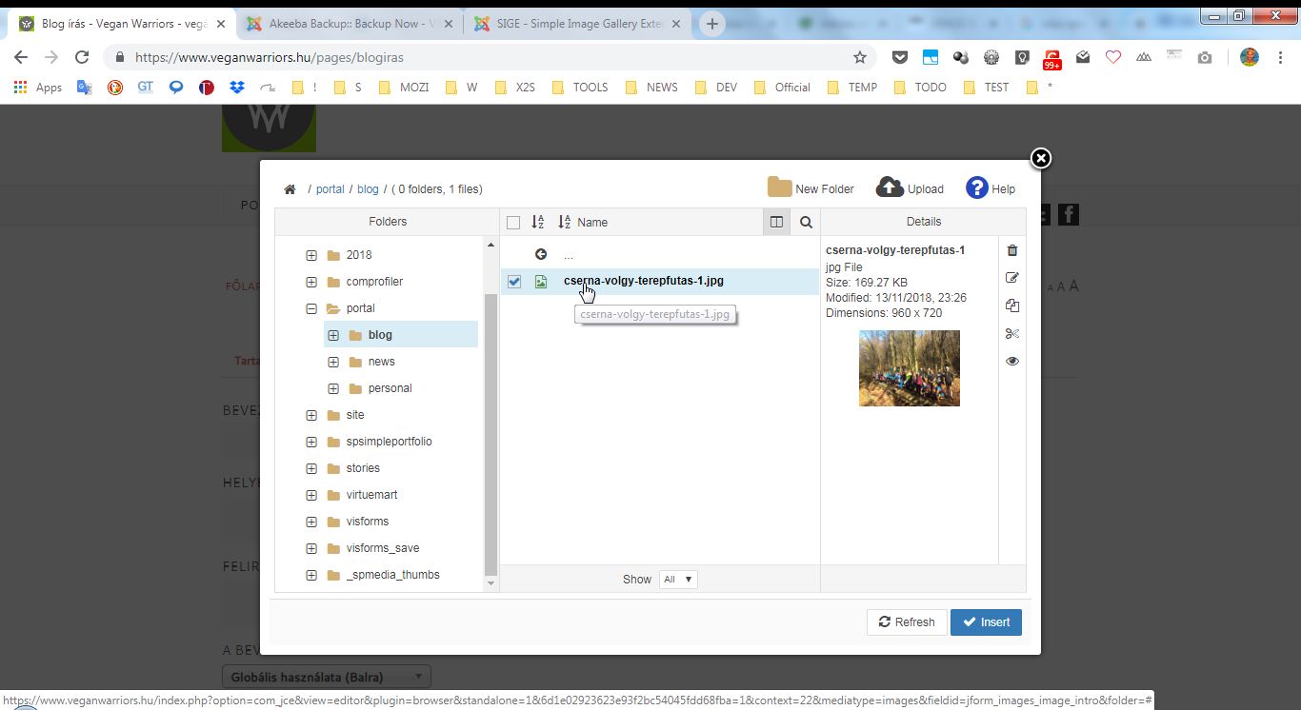
Task: Click the rename file pencil icon
Action: 1011,278
